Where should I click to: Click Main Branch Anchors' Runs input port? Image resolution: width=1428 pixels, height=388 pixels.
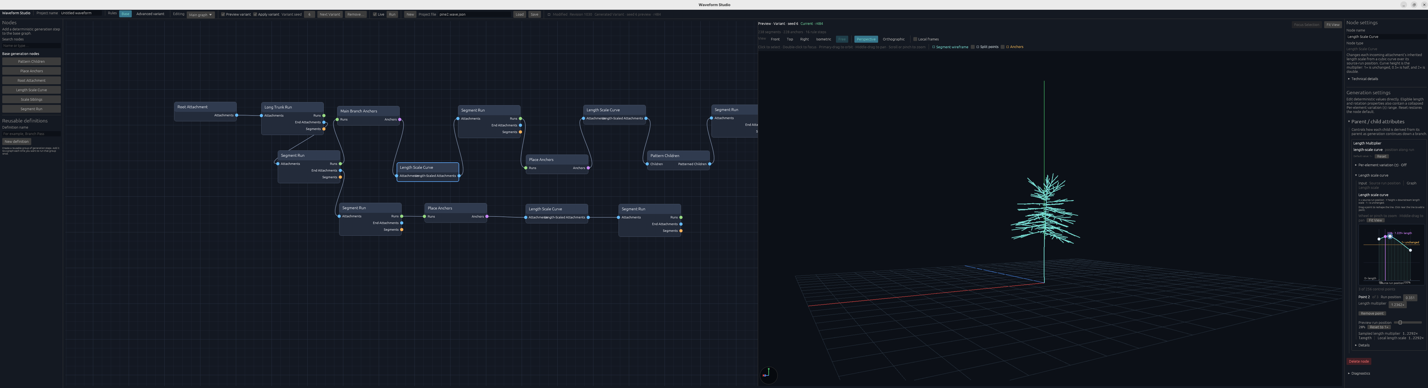tap(337, 119)
